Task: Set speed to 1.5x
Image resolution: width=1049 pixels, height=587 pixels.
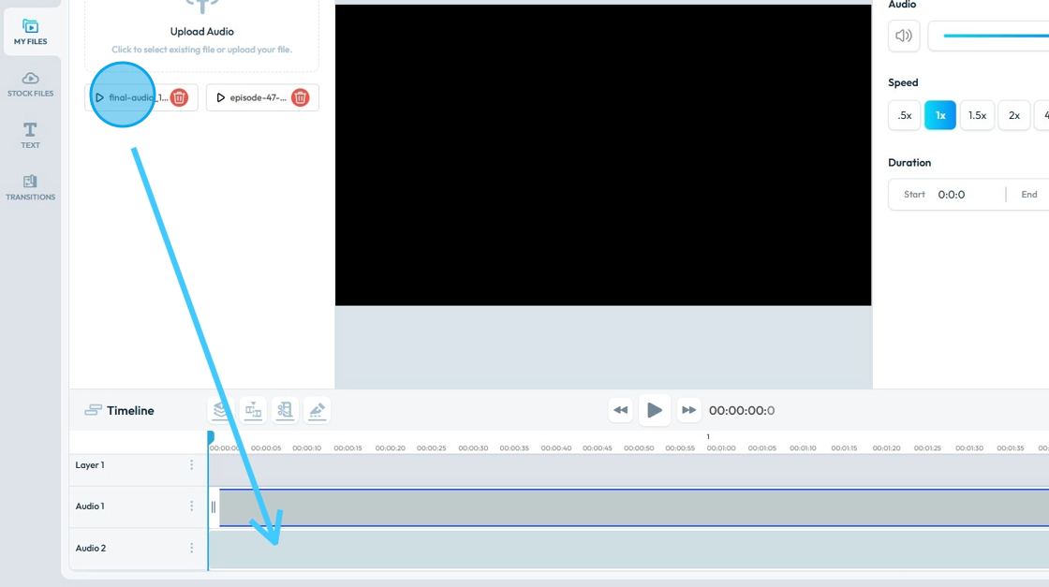Action: 977,116
